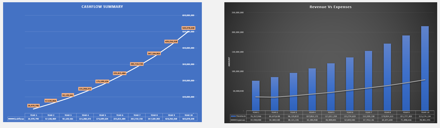Select the CASHFLOW SUMMARY chart title
This screenshot has width=440, height=128.
pyautogui.click(x=102, y=7)
